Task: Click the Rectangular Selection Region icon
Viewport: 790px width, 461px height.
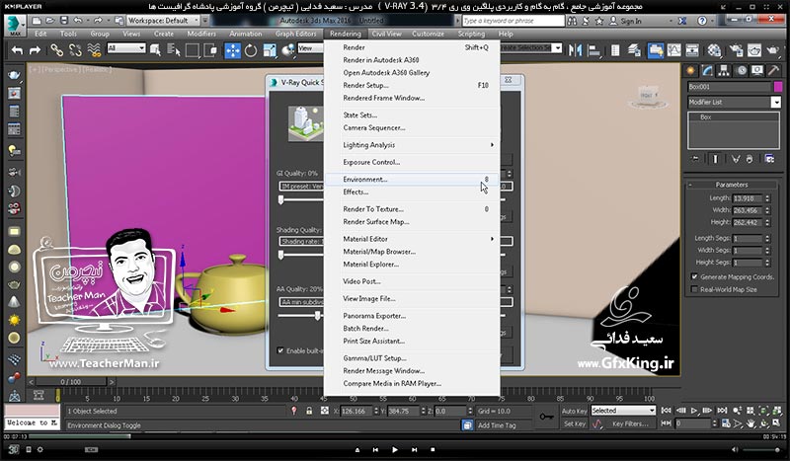Action: (192, 50)
